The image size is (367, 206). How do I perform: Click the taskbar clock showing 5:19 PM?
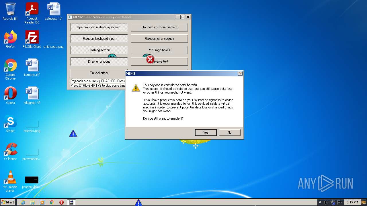pyautogui.click(x=352, y=202)
